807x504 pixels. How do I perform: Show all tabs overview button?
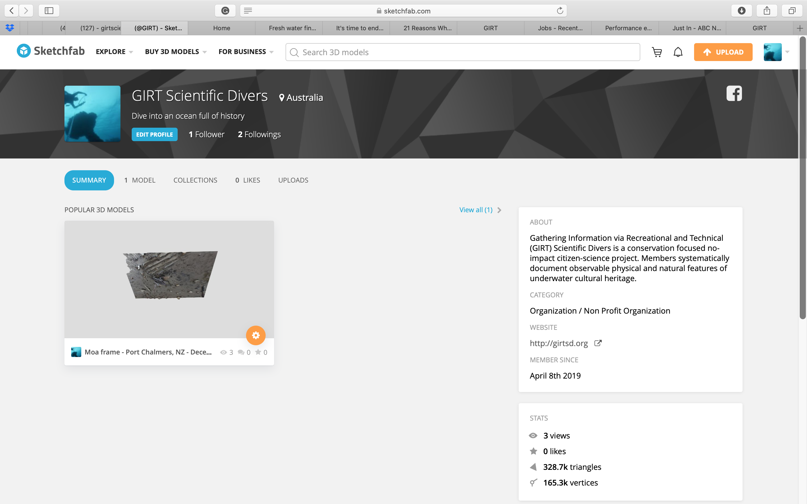pyautogui.click(x=792, y=11)
